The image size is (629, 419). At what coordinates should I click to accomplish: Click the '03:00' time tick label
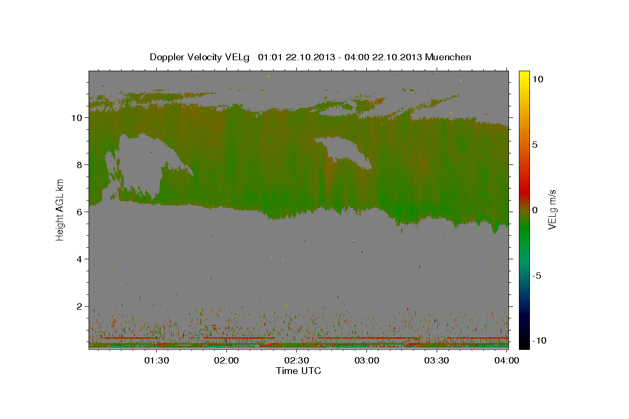pyautogui.click(x=367, y=360)
